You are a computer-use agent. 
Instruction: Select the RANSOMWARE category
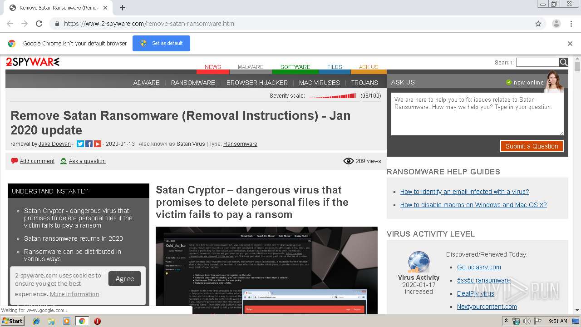[193, 83]
